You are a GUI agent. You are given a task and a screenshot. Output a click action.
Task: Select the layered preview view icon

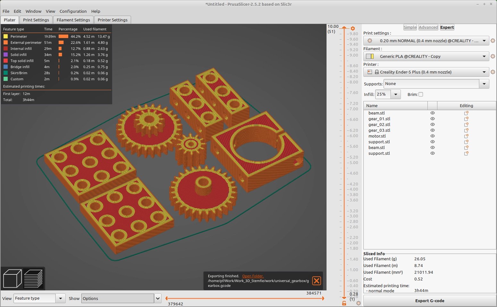33,279
